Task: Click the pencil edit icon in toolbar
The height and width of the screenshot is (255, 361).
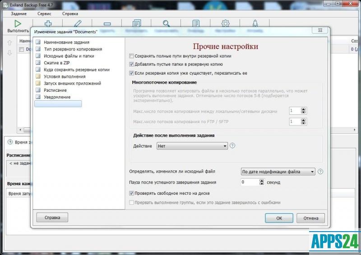Action: (78, 23)
